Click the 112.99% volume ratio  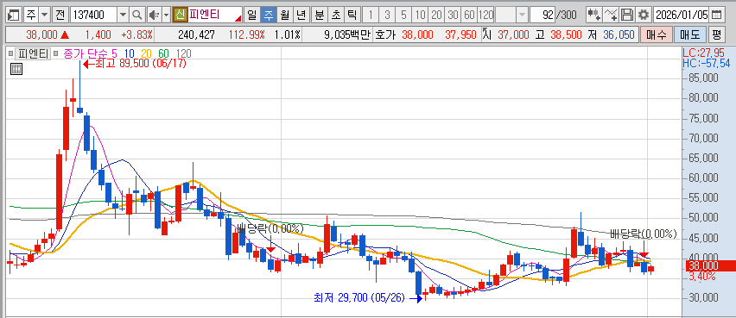pos(247,35)
